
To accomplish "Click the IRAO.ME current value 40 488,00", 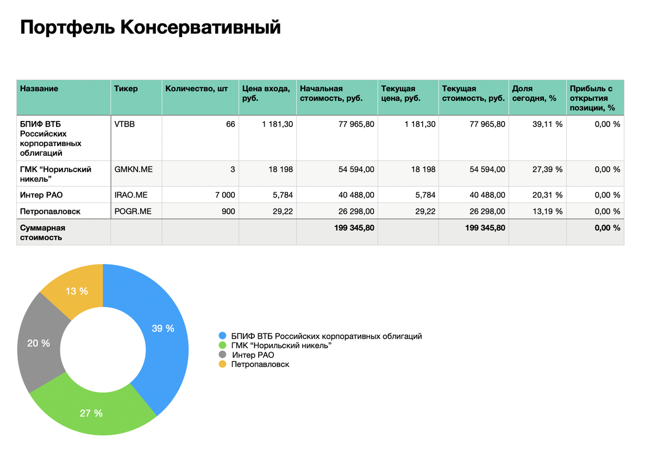I will 474,195.
